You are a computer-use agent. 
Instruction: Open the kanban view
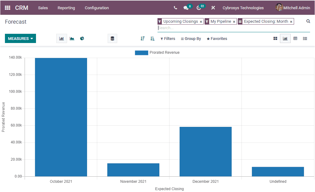coord(275,38)
